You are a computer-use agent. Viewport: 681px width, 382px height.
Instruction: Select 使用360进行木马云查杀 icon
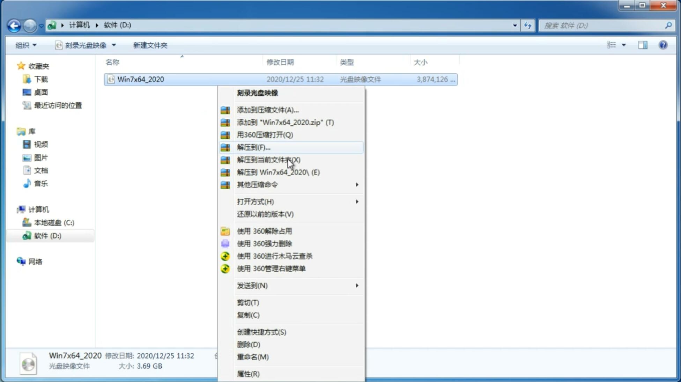pos(224,256)
